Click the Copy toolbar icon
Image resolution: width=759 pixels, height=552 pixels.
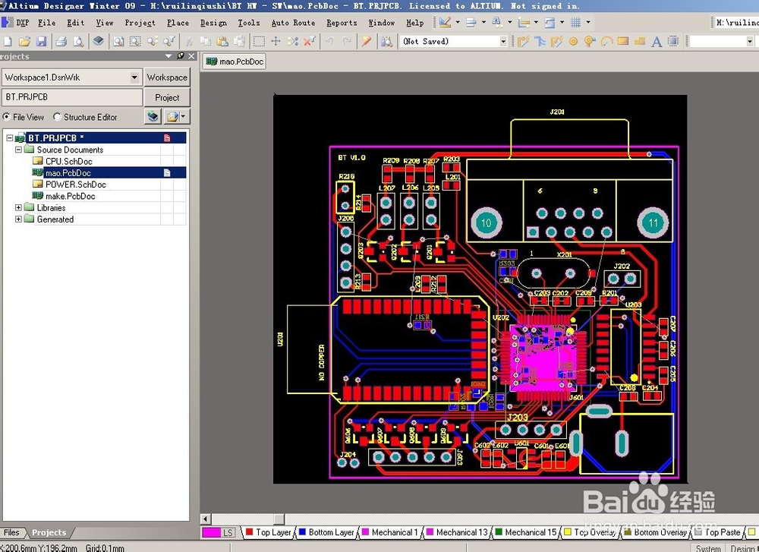tap(206, 42)
